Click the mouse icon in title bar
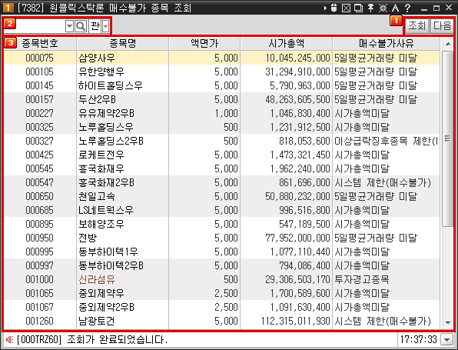Viewport: 458px width, 350px height. tap(334, 8)
